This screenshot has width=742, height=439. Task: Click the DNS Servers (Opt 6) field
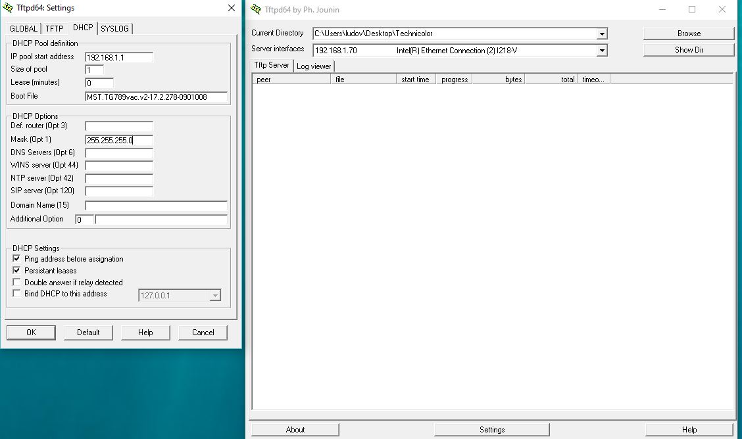pos(119,153)
